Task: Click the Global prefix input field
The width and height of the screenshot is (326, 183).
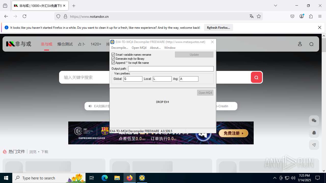Action: [x=133, y=79]
